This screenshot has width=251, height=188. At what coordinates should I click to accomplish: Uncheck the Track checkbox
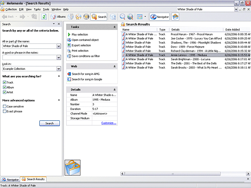click(5, 82)
